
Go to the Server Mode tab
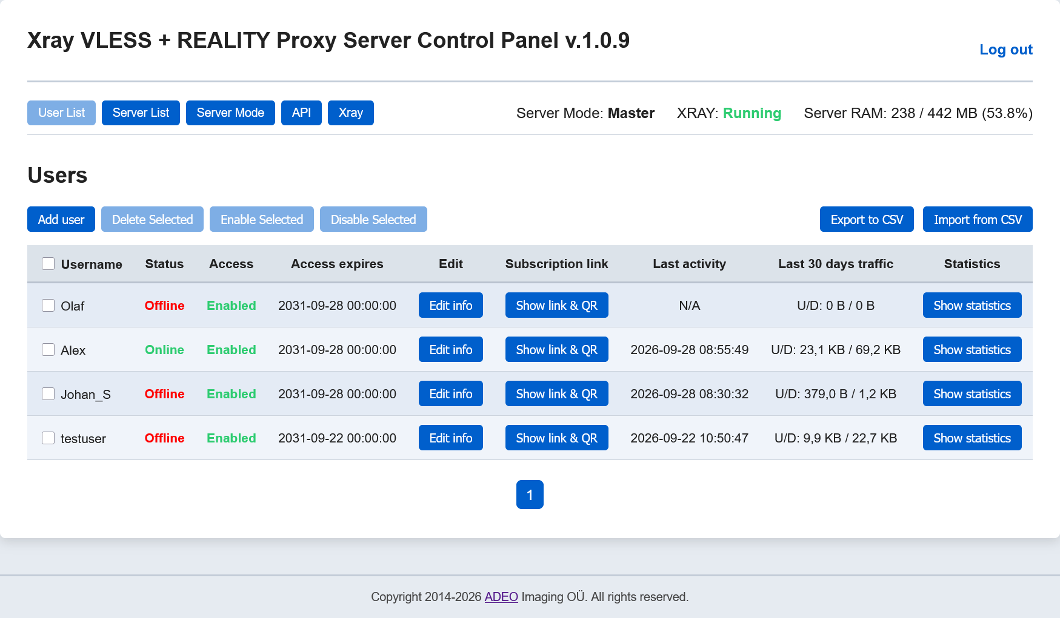(x=230, y=113)
